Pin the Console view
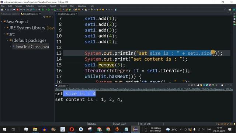Viewport: 236px width, 133px height. pyautogui.click(x=213, y=85)
